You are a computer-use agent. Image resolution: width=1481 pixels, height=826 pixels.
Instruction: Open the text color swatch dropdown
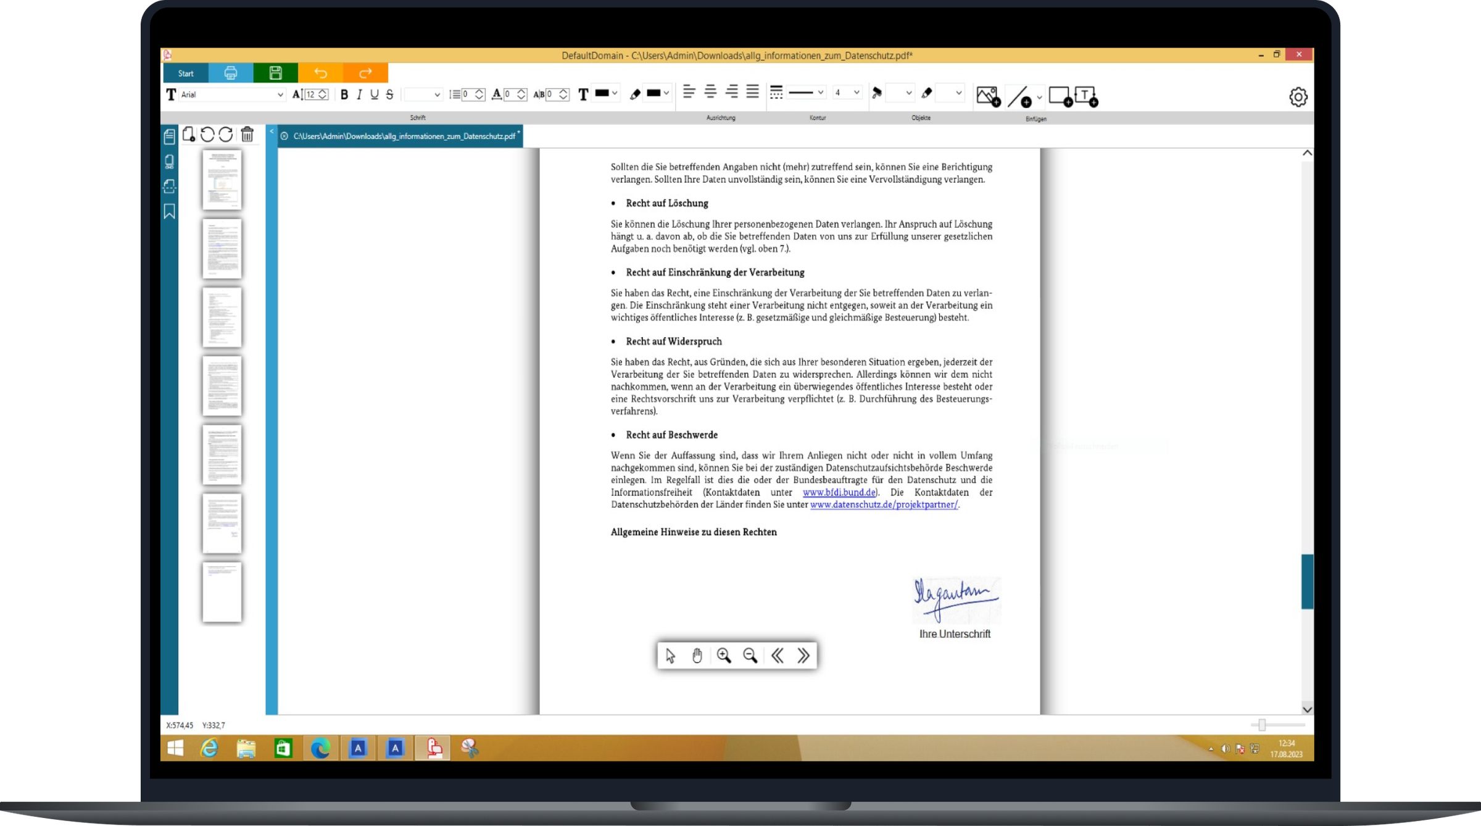606,93
